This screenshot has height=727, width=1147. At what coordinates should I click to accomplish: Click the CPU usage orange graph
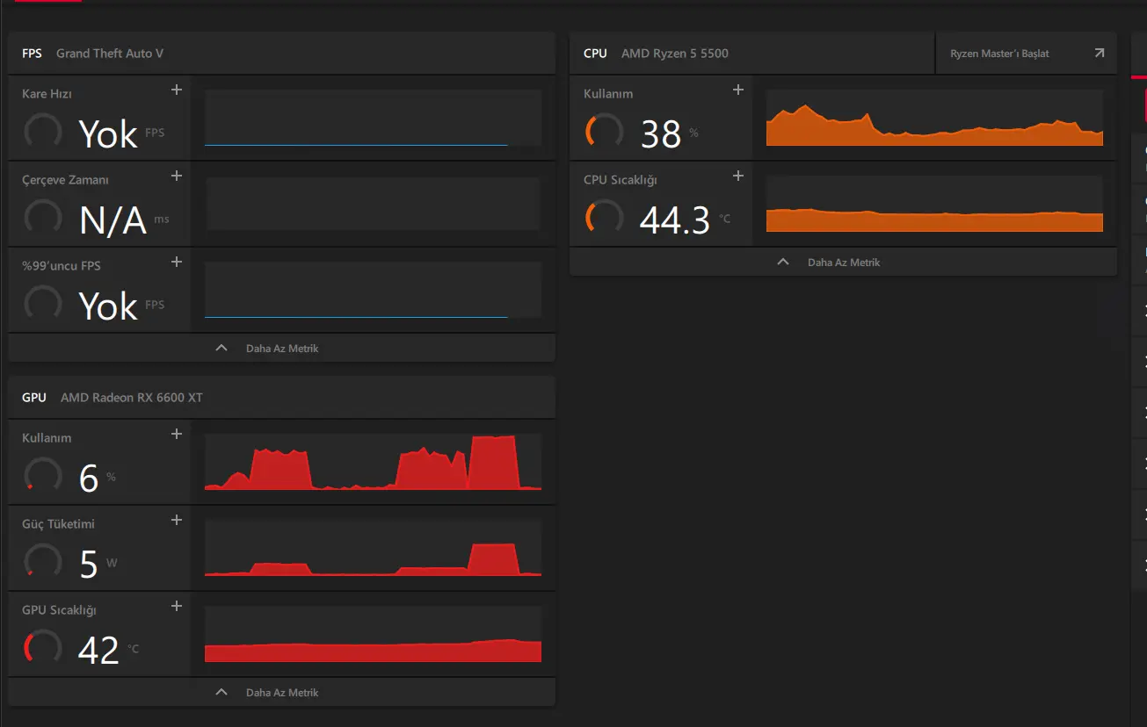coord(934,118)
